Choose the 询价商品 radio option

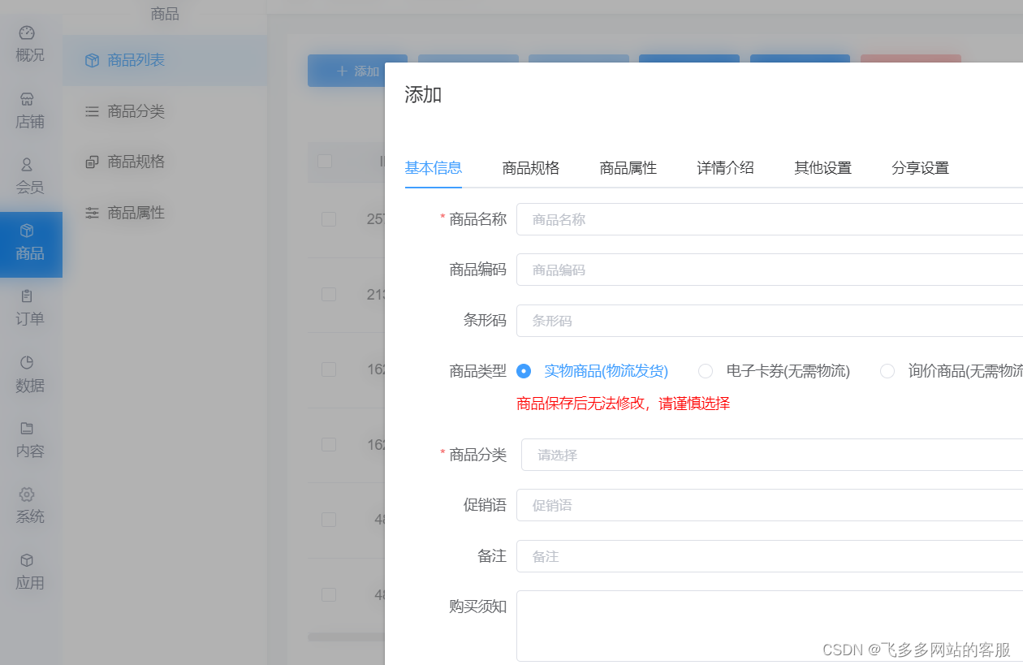click(887, 371)
